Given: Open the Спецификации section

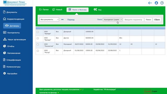Looking at the screenshot, I should (14, 60).
